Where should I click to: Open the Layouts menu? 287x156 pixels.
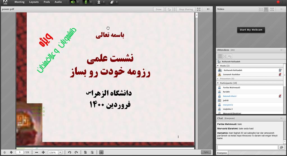click(x=34, y=2)
